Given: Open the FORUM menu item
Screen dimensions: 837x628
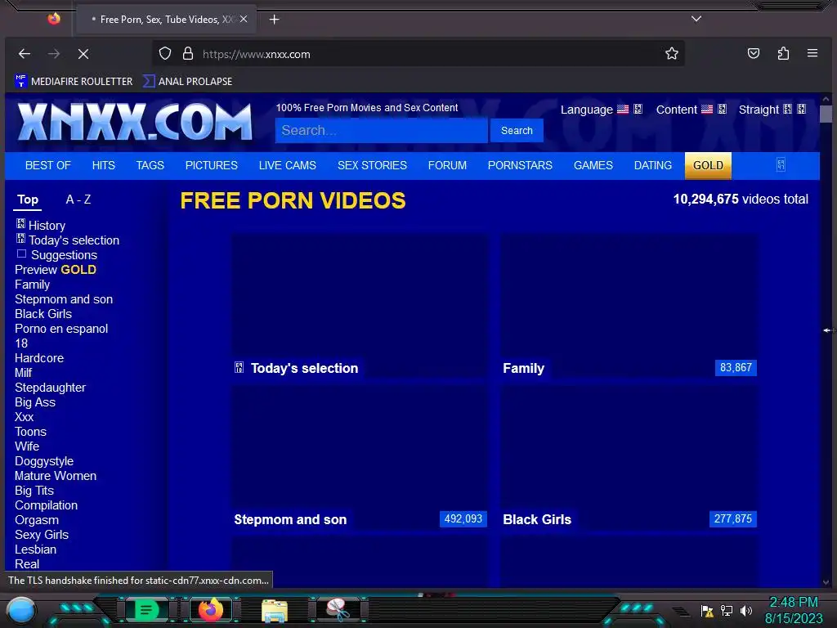Looking at the screenshot, I should [x=447, y=165].
